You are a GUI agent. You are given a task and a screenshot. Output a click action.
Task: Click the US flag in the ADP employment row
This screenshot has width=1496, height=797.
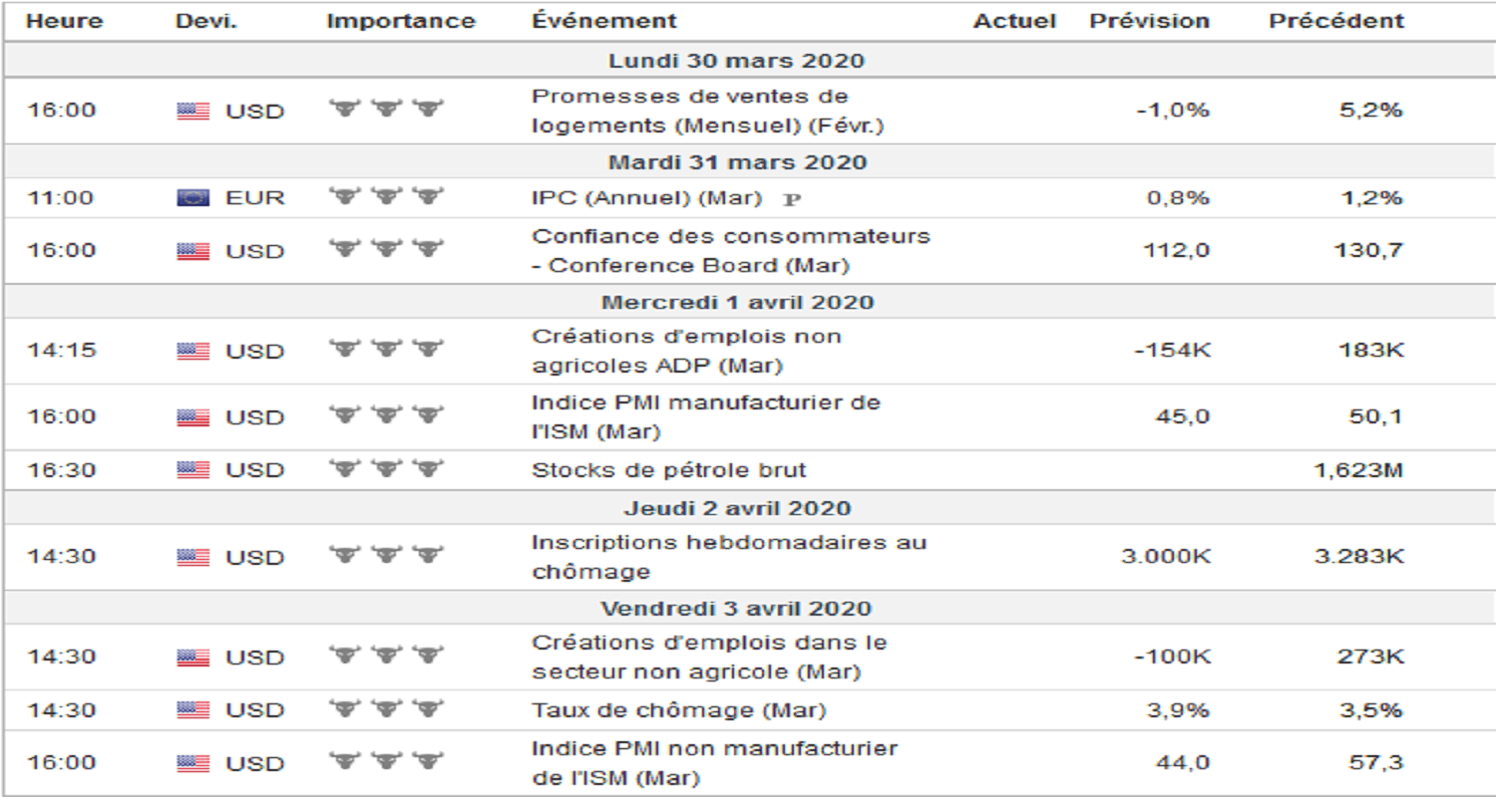tap(192, 352)
